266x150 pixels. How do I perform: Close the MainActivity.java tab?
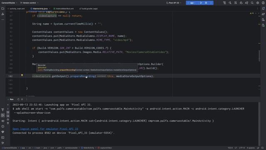click(x=49, y=9)
